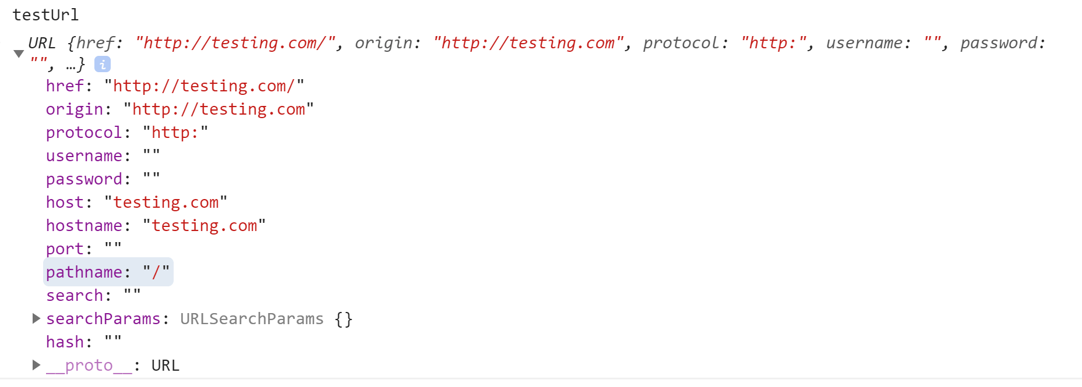Select the password property row
This screenshot has height=387, width=1082.
(x=102, y=179)
